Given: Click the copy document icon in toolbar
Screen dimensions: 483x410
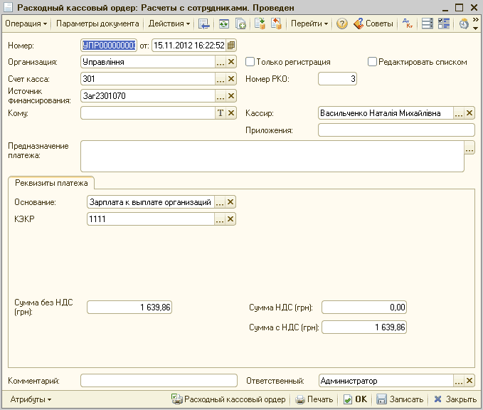Looking at the screenshot, I should coord(240,23).
